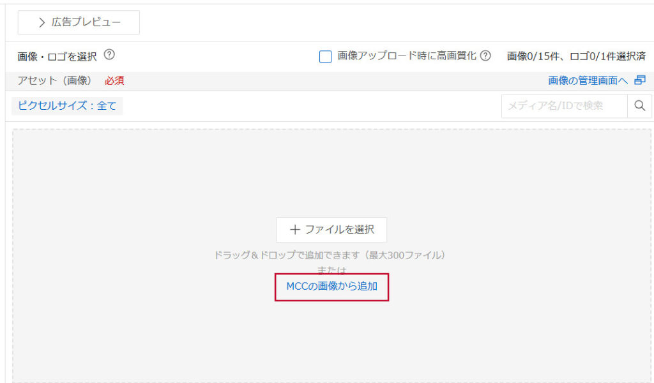Select the MCCの画像から追加 link
The image size is (654, 383).
(331, 287)
